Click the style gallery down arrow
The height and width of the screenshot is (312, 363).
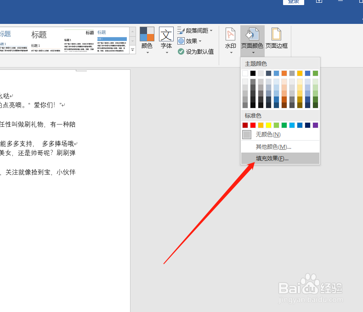(132, 41)
